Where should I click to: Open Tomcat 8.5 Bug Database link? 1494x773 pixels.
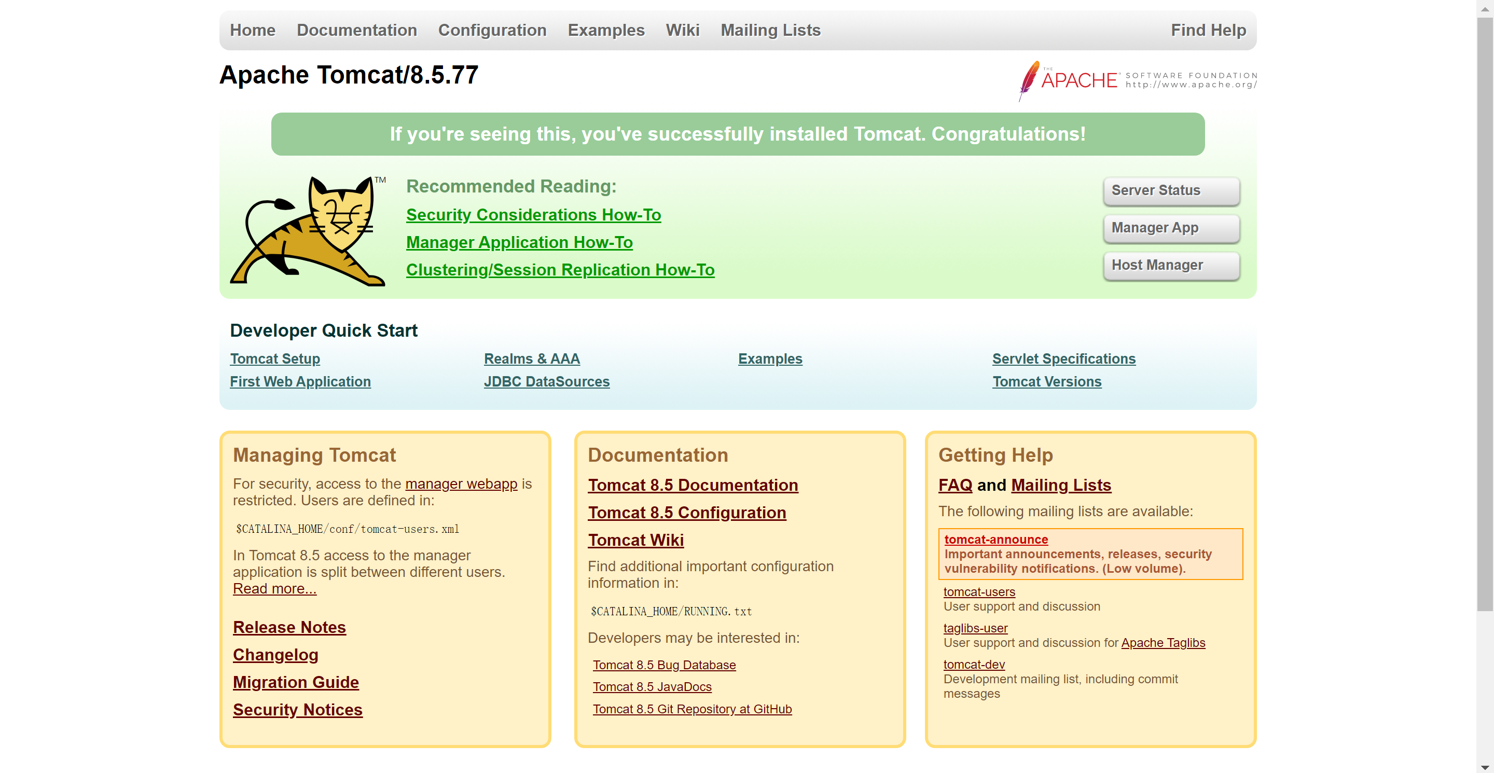(664, 665)
